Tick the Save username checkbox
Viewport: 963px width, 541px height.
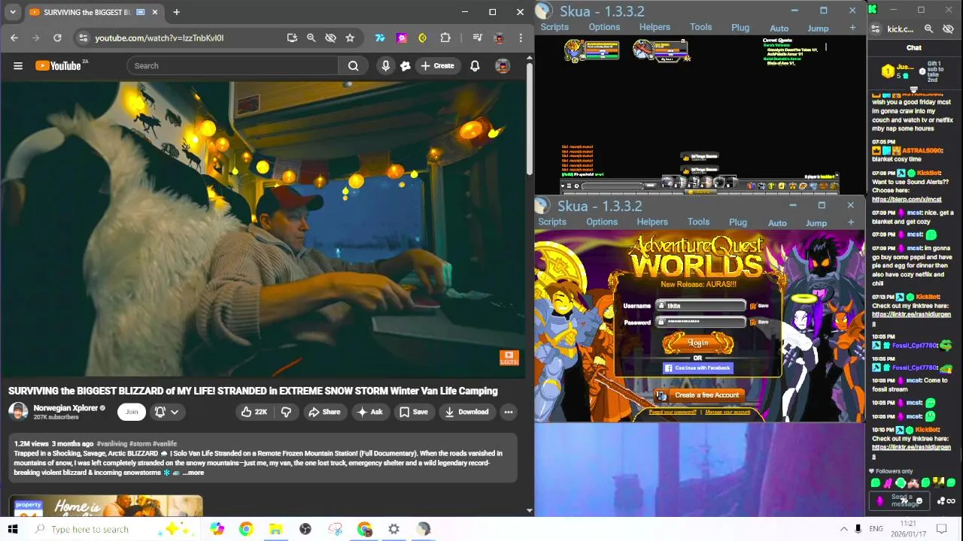point(753,307)
